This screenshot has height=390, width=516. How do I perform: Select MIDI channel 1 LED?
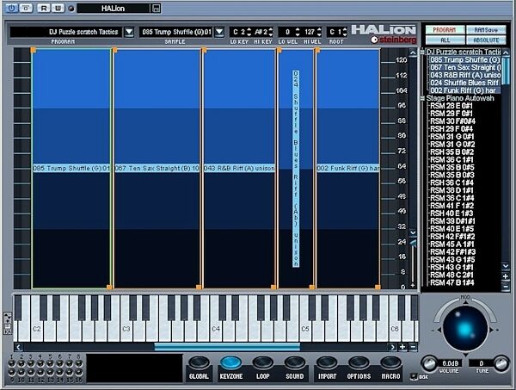[x=11, y=363]
